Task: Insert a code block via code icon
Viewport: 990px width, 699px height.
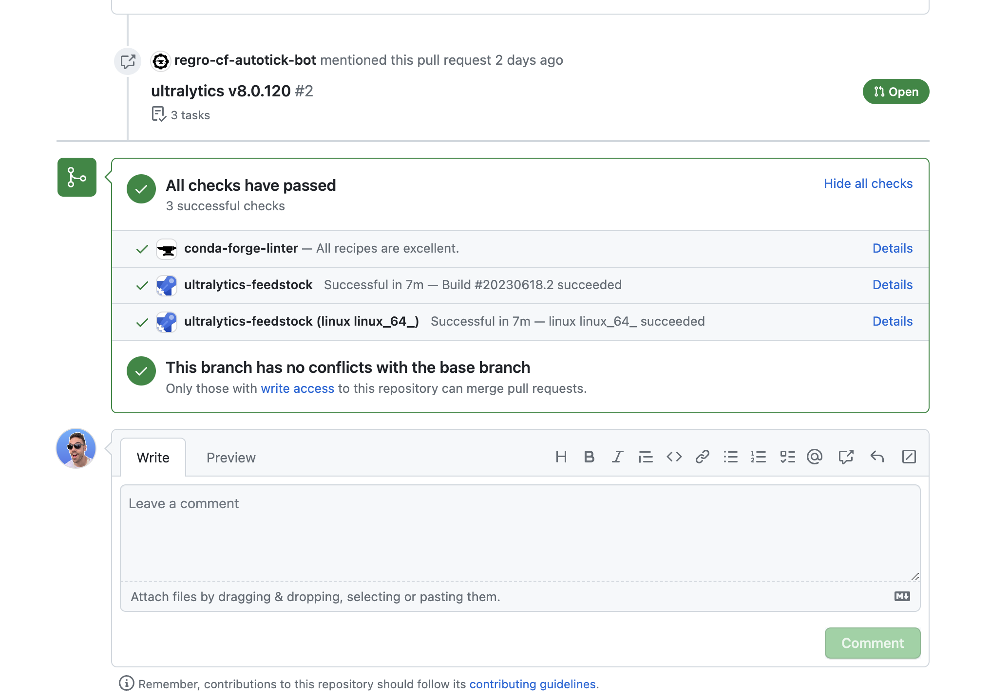Action: (x=674, y=457)
